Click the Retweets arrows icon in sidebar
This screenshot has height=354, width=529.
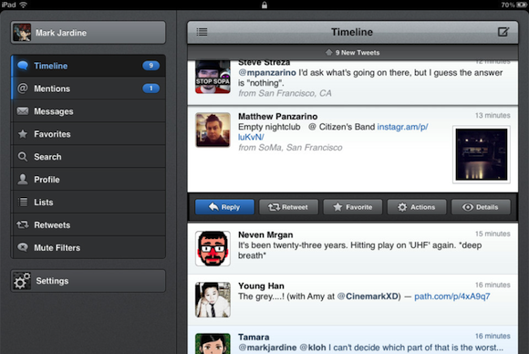[23, 224]
